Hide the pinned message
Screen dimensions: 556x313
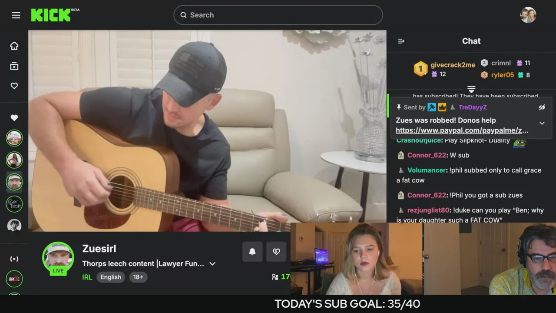coord(542,107)
